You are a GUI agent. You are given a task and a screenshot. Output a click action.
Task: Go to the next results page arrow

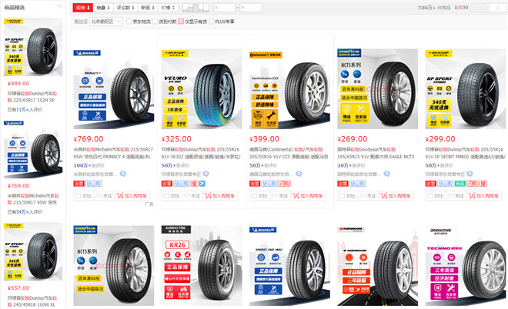(498, 8)
